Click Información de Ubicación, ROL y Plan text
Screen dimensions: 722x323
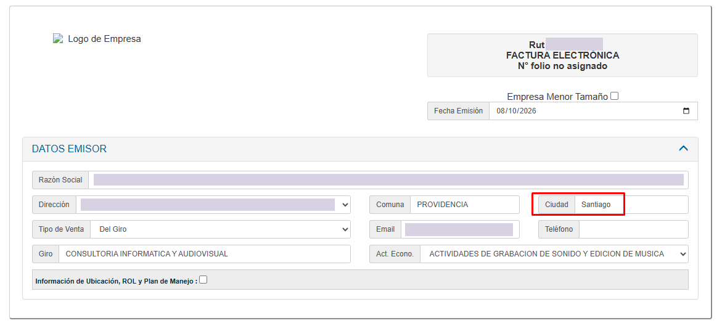coord(117,280)
